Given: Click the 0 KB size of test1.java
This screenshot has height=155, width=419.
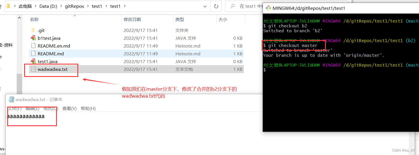Looking at the screenshot, I should [x=238, y=61].
